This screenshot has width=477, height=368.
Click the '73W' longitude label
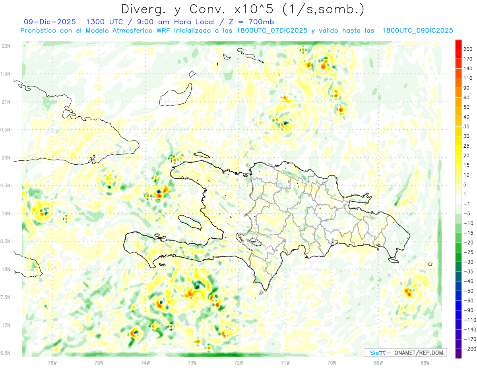pos(192,362)
